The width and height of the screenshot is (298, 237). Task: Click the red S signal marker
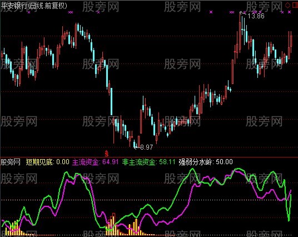(x=107, y=153)
